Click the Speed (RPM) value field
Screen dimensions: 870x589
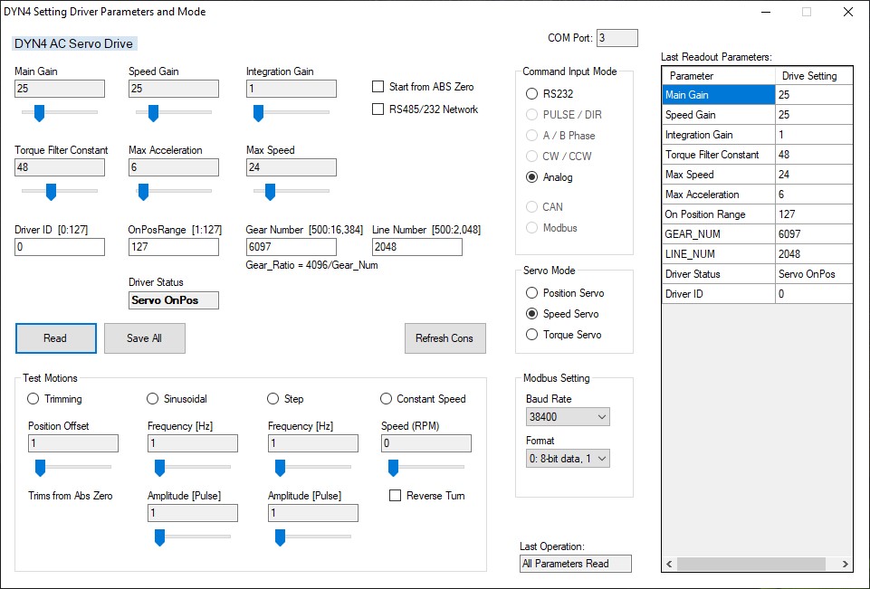(426, 443)
